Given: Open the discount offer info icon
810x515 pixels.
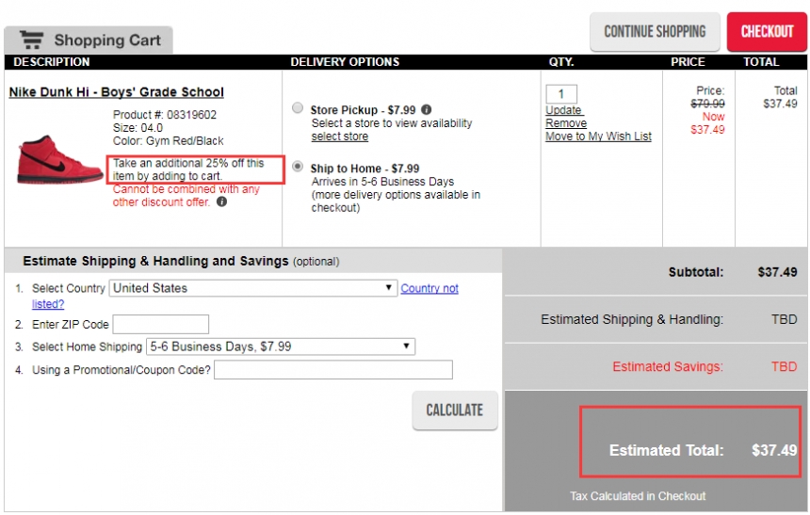Looking at the screenshot, I should [221, 201].
